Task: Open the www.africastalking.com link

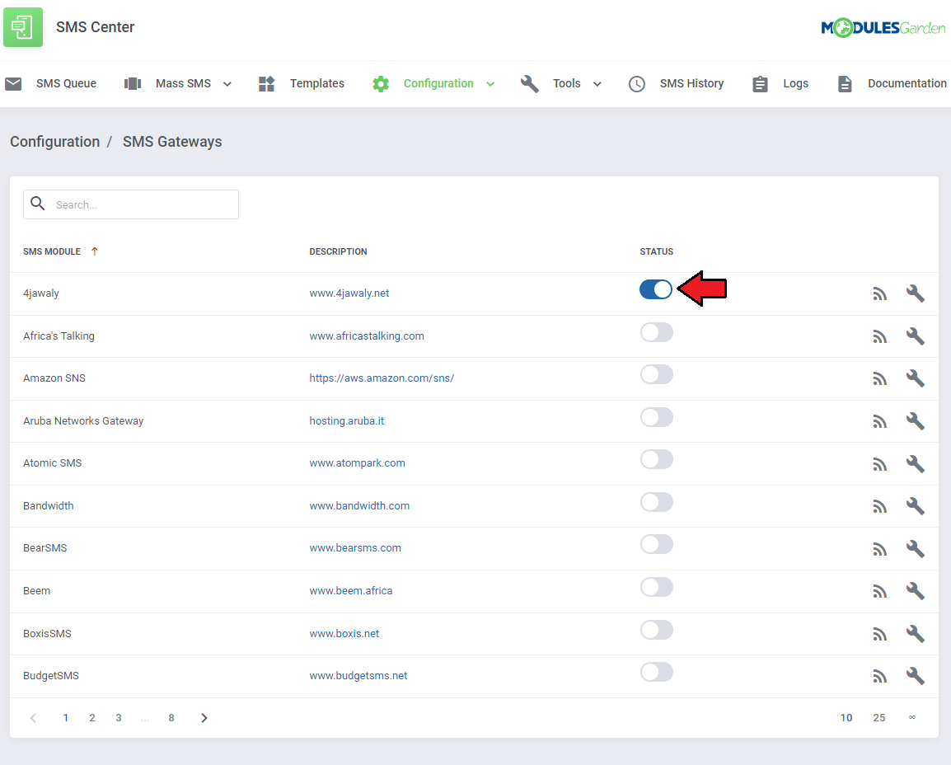Action: 367,336
